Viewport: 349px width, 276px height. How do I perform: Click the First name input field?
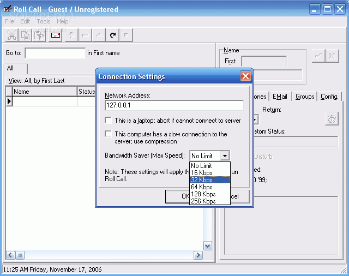click(x=264, y=62)
